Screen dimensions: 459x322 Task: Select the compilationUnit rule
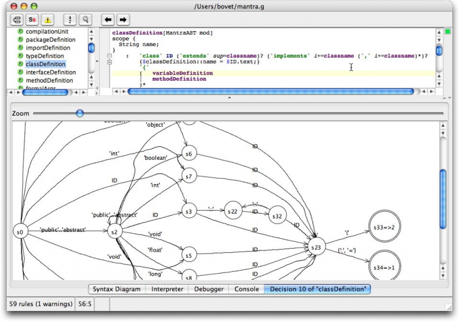[x=47, y=31]
